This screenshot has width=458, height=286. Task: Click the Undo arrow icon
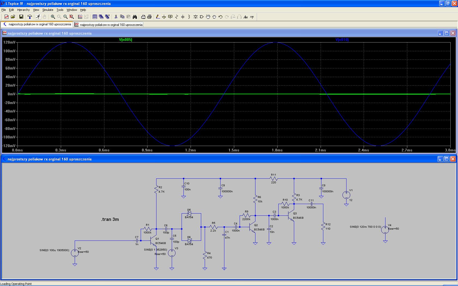tap(220, 17)
